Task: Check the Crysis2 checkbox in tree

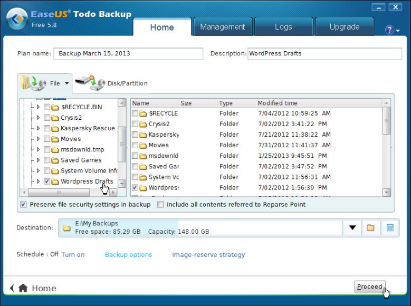Action: [47, 118]
